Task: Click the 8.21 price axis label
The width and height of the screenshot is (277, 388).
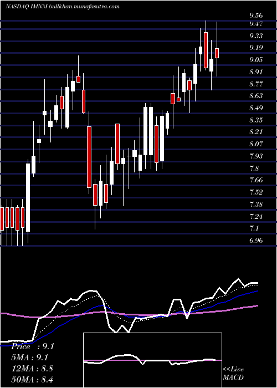Action: (256, 132)
